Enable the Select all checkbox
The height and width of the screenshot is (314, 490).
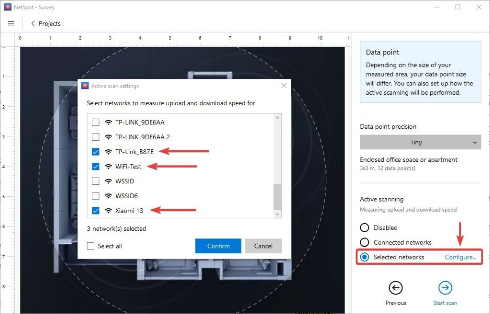point(90,246)
